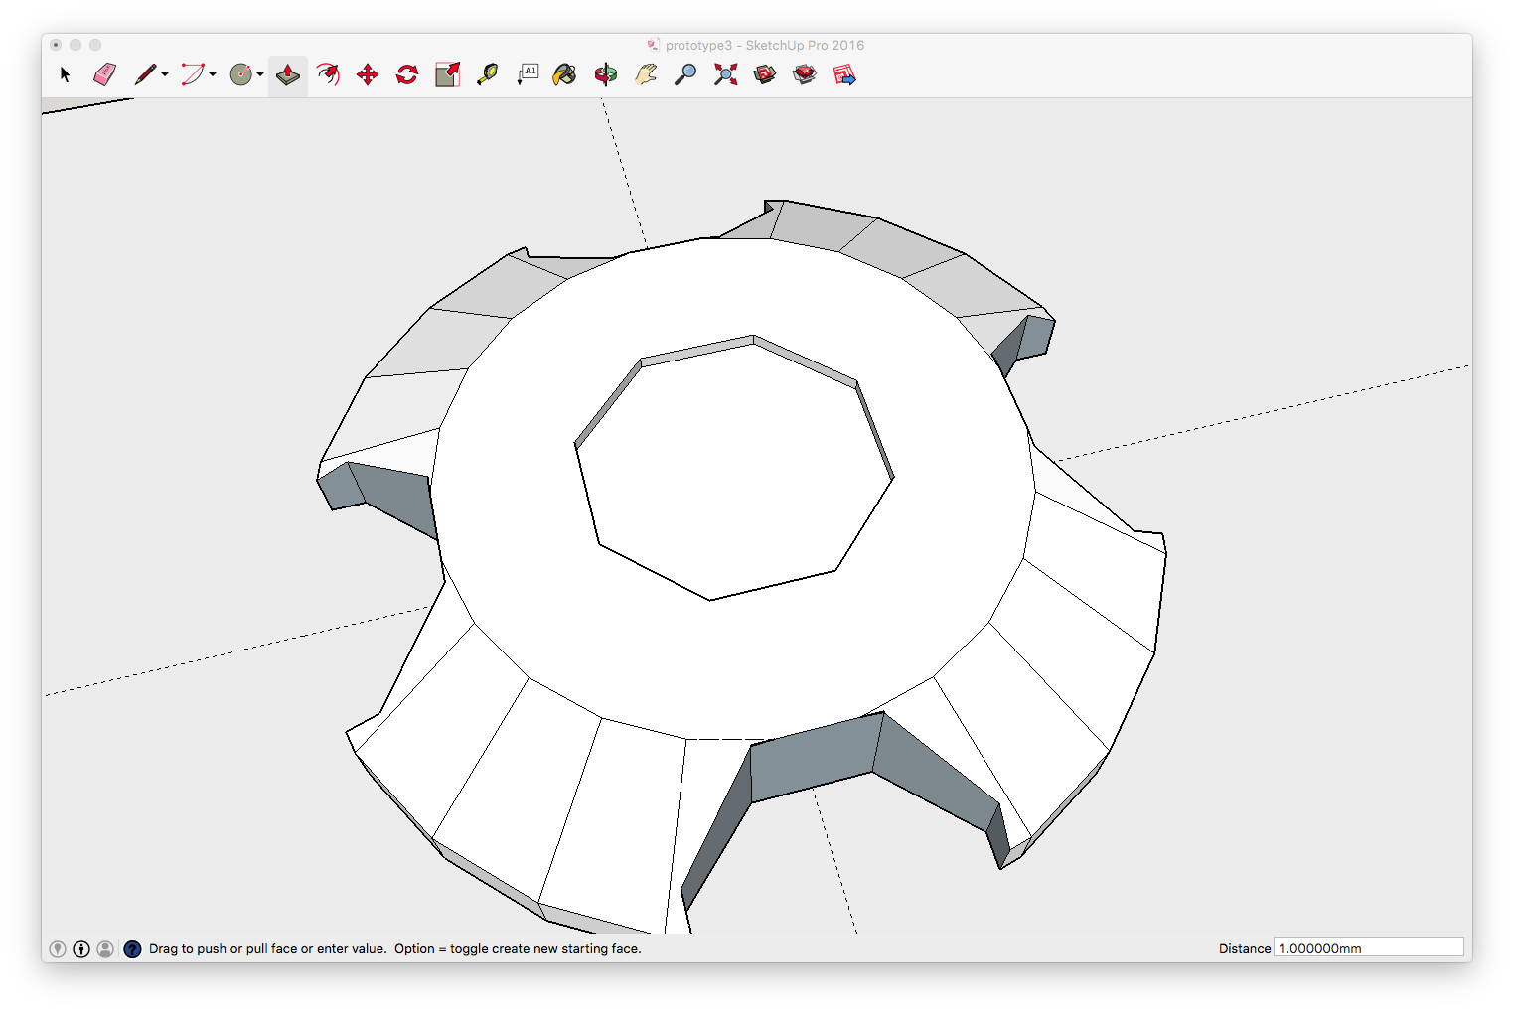Open the Extension Warehouse icon
Screen dimensions: 1514x1012
(x=805, y=74)
